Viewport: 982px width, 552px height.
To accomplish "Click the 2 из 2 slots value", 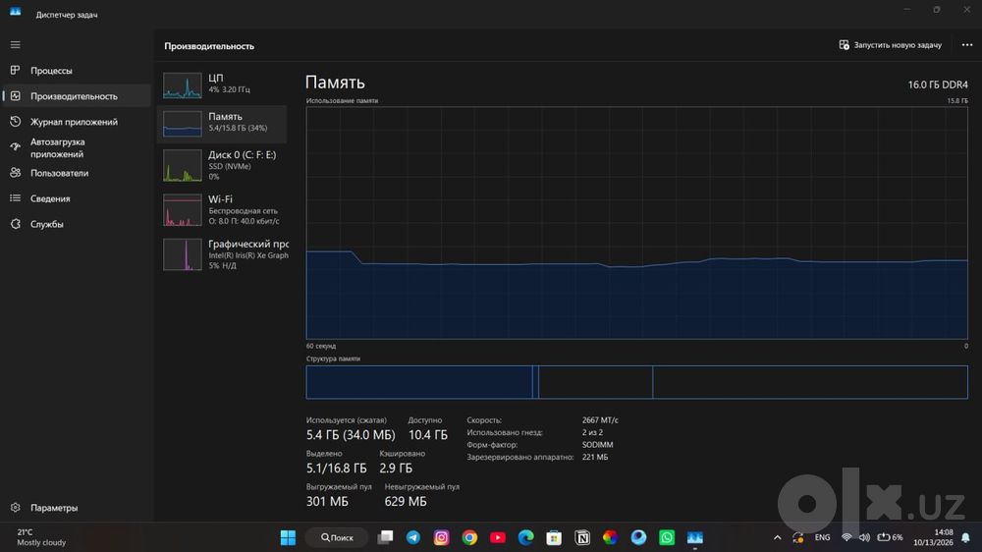I will (x=592, y=432).
